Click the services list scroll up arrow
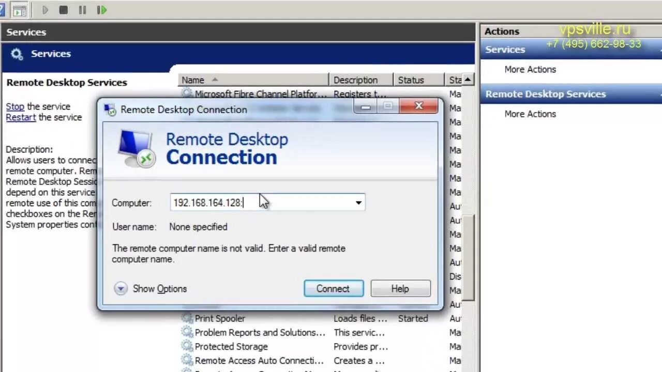Screen dimensions: 662x372 [x=468, y=80]
